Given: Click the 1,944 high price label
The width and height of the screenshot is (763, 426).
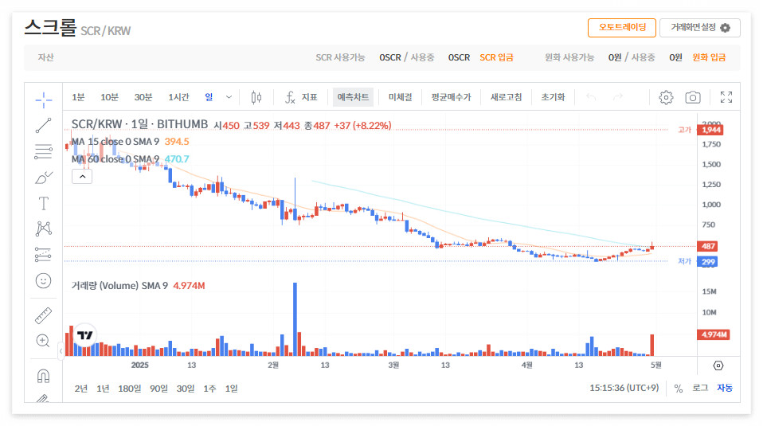Looking at the screenshot, I should (x=710, y=130).
